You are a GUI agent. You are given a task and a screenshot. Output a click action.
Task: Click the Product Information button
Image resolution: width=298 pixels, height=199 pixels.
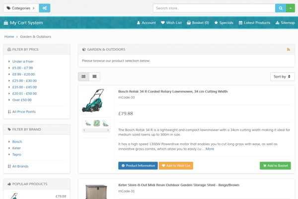pos(138,166)
